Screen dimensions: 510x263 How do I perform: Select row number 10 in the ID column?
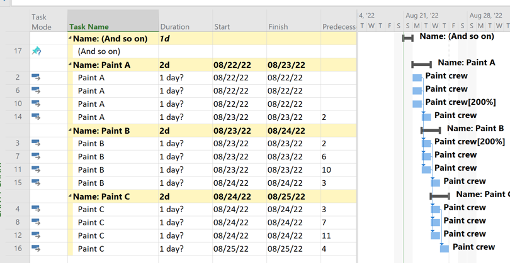tap(18, 104)
